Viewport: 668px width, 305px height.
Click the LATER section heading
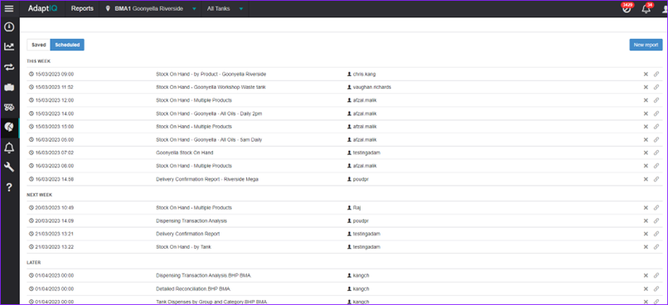(x=34, y=263)
